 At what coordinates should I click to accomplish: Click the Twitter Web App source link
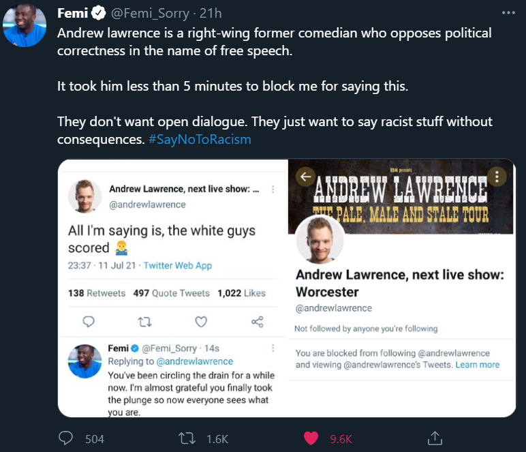tap(178, 265)
